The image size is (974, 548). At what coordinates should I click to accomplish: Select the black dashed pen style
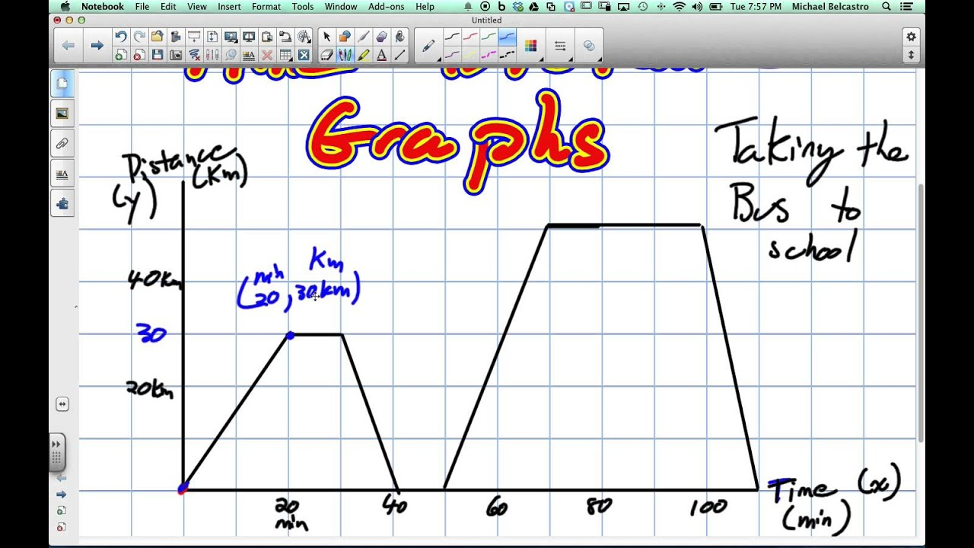[x=507, y=55]
